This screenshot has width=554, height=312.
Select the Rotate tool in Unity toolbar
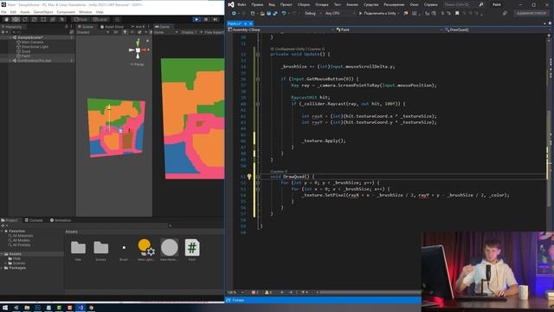[25, 19]
